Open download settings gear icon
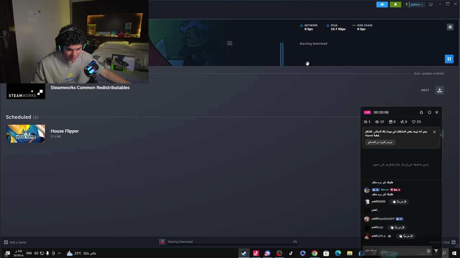The height and width of the screenshot is (258, 460). (450, 27)
